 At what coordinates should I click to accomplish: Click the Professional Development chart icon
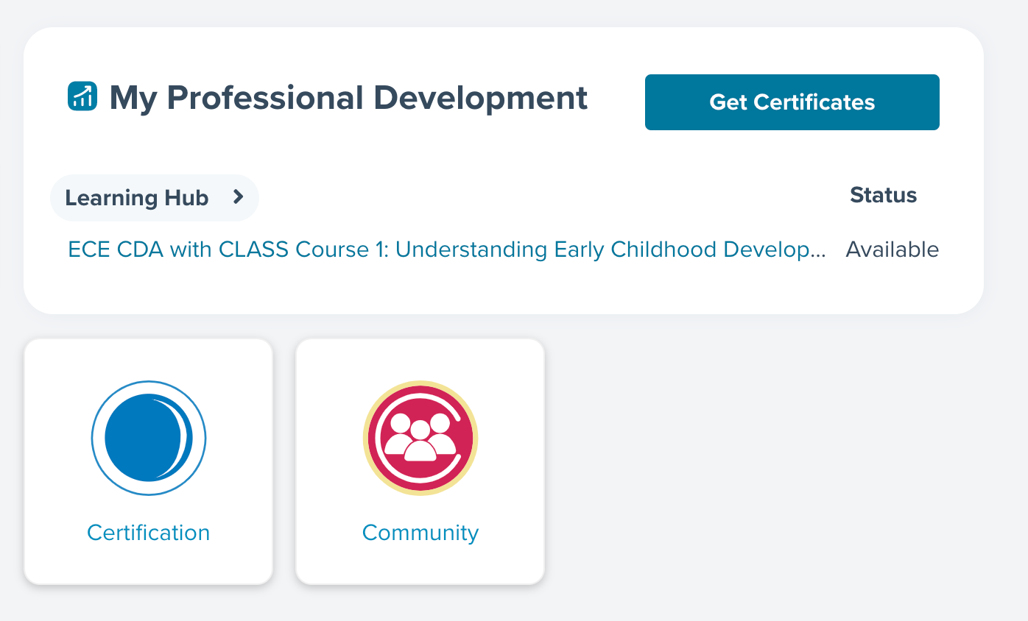pyautogui.click(x=82, y=97)
